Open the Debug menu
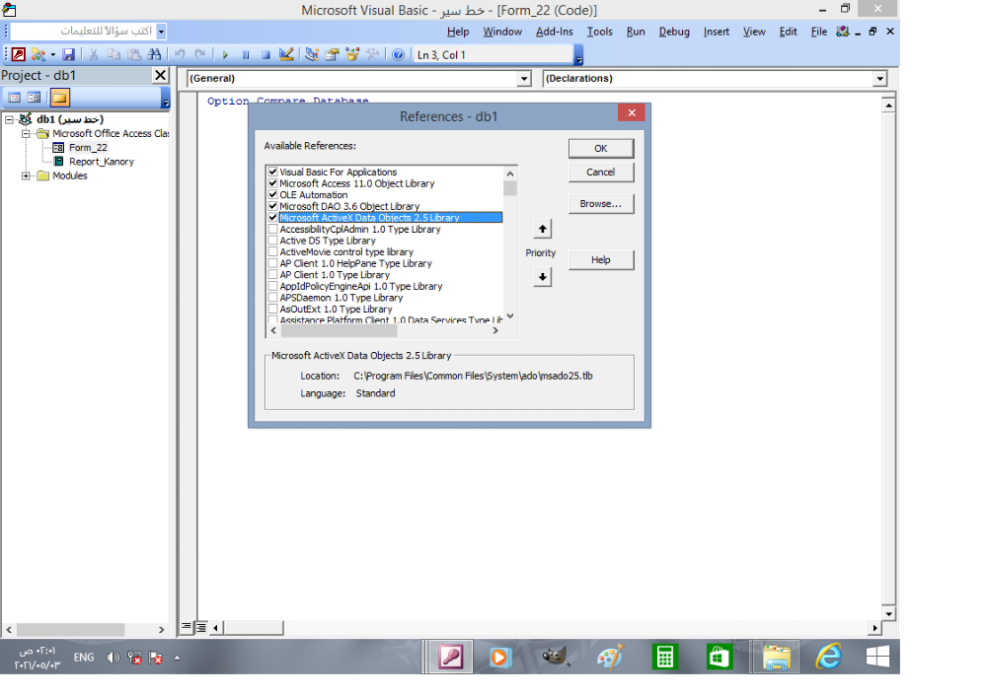 click(x=674, y=32)
